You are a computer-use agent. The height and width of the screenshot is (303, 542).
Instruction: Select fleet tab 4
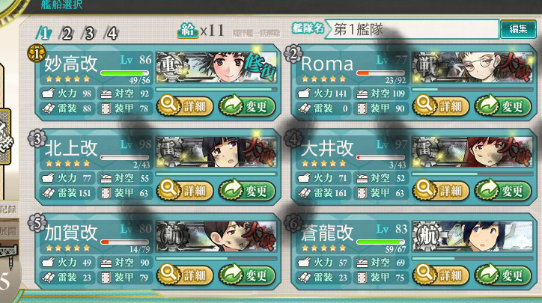click(x=111, y=34)
